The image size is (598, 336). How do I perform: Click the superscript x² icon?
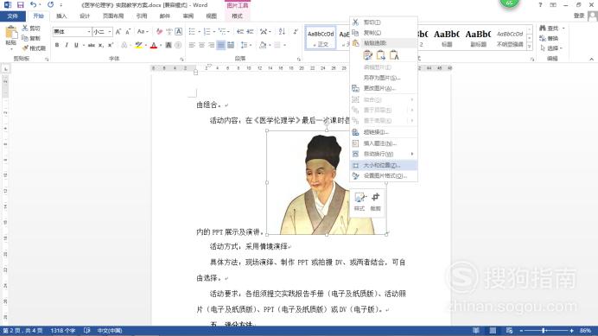(x=111, y=46)
